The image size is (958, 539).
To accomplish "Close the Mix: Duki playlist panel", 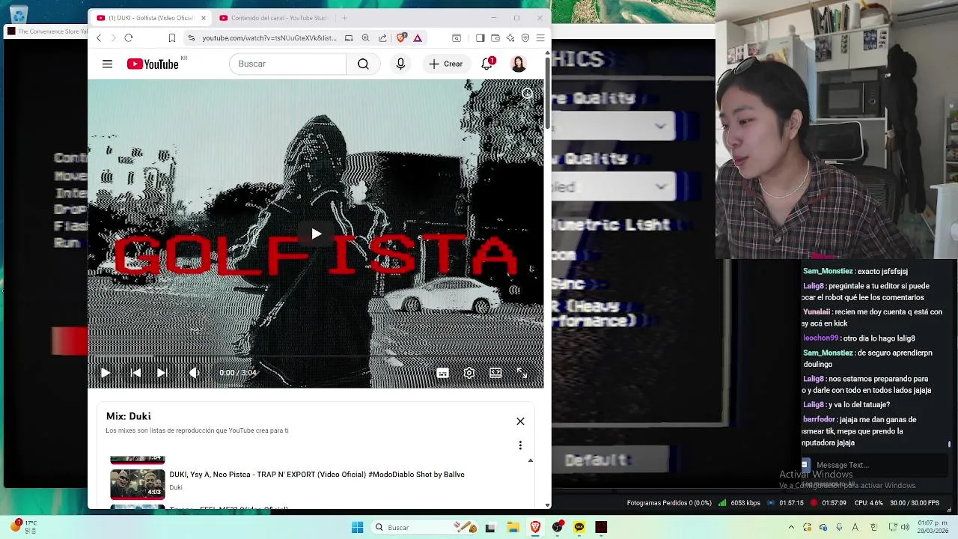I will point(520,421).
